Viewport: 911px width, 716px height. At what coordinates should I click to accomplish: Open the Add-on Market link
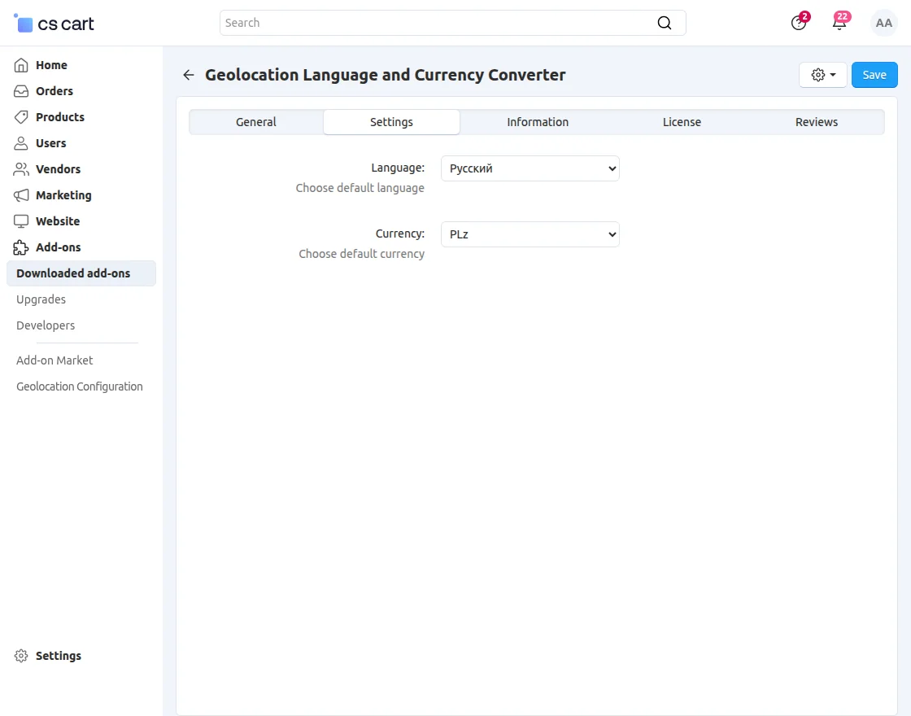54,360
